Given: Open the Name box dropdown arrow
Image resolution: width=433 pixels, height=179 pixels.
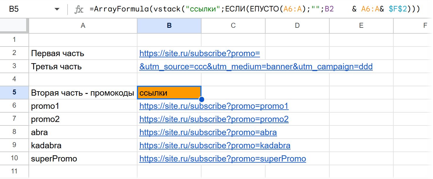Looking at the screenshot, I should [57, 9].
